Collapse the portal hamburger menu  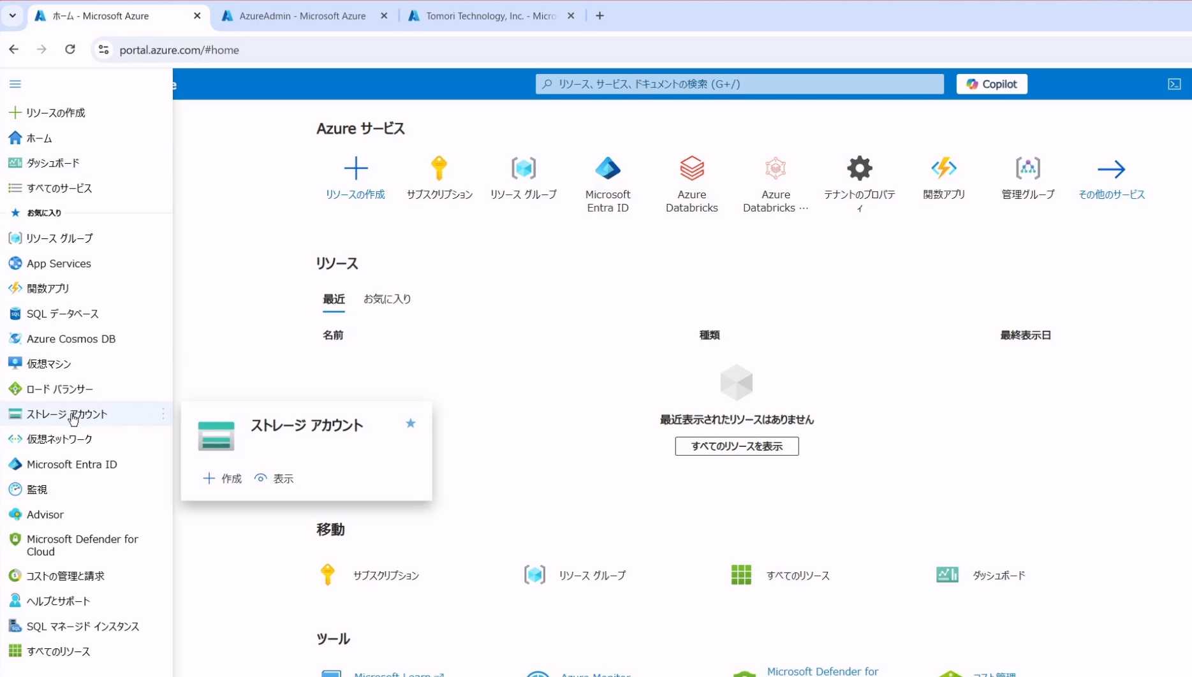click(x=15, y=84)
